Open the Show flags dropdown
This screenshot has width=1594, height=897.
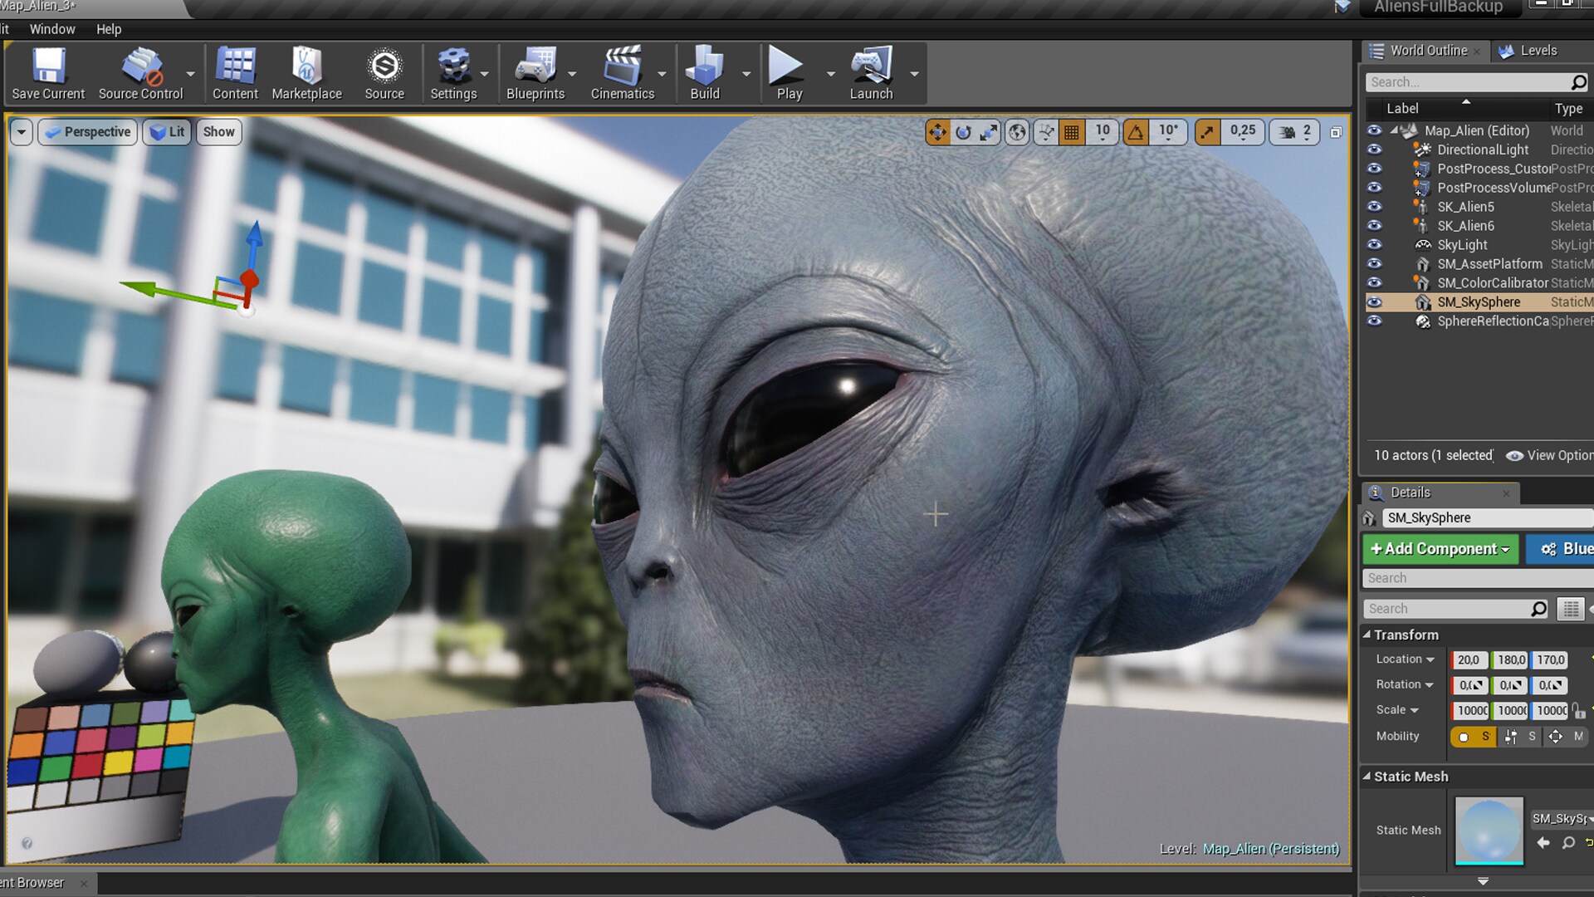tap(218, 131)
